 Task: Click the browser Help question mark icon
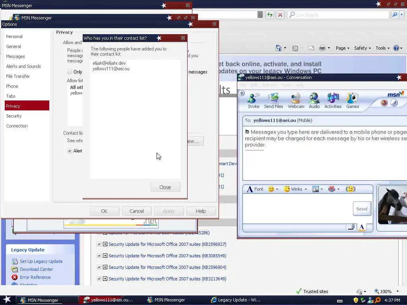click(396, 48)
